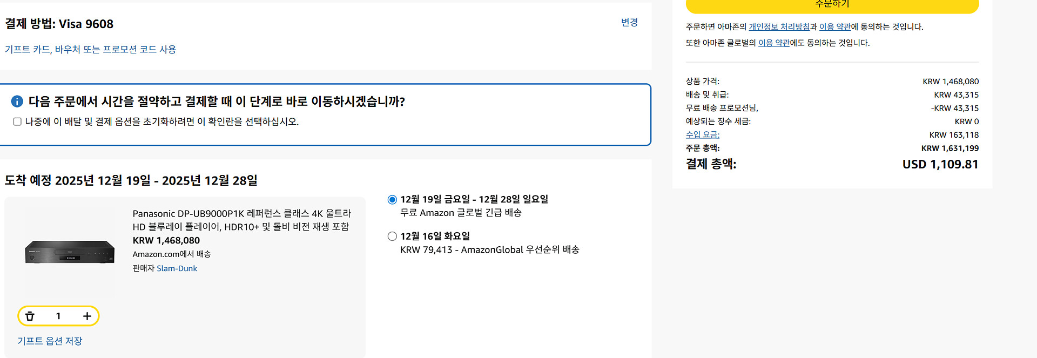Select December 16 AmazonGlobal priority shipping
Image resolution: width=1037 pixels, height=358 pixels.
point(392,237)
